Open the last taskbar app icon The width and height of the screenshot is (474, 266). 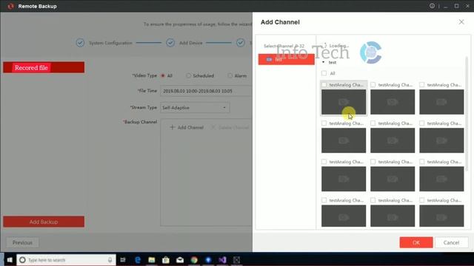point(237,260)
